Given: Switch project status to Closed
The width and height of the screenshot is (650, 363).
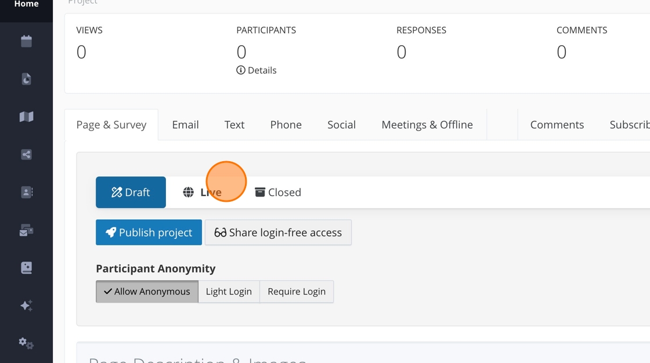Looking at the screenshot, I should [278, 193].
